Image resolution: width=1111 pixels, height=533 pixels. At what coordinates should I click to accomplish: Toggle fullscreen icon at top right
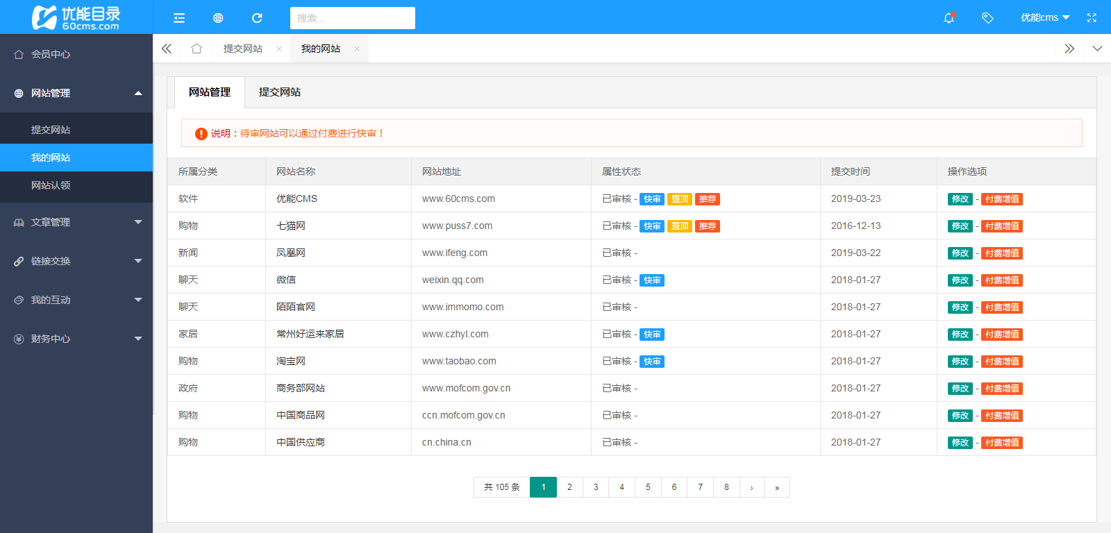tap(1092, 18)
